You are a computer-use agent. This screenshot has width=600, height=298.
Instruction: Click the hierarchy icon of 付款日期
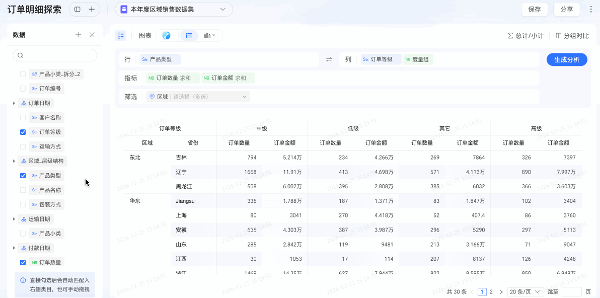23,248
